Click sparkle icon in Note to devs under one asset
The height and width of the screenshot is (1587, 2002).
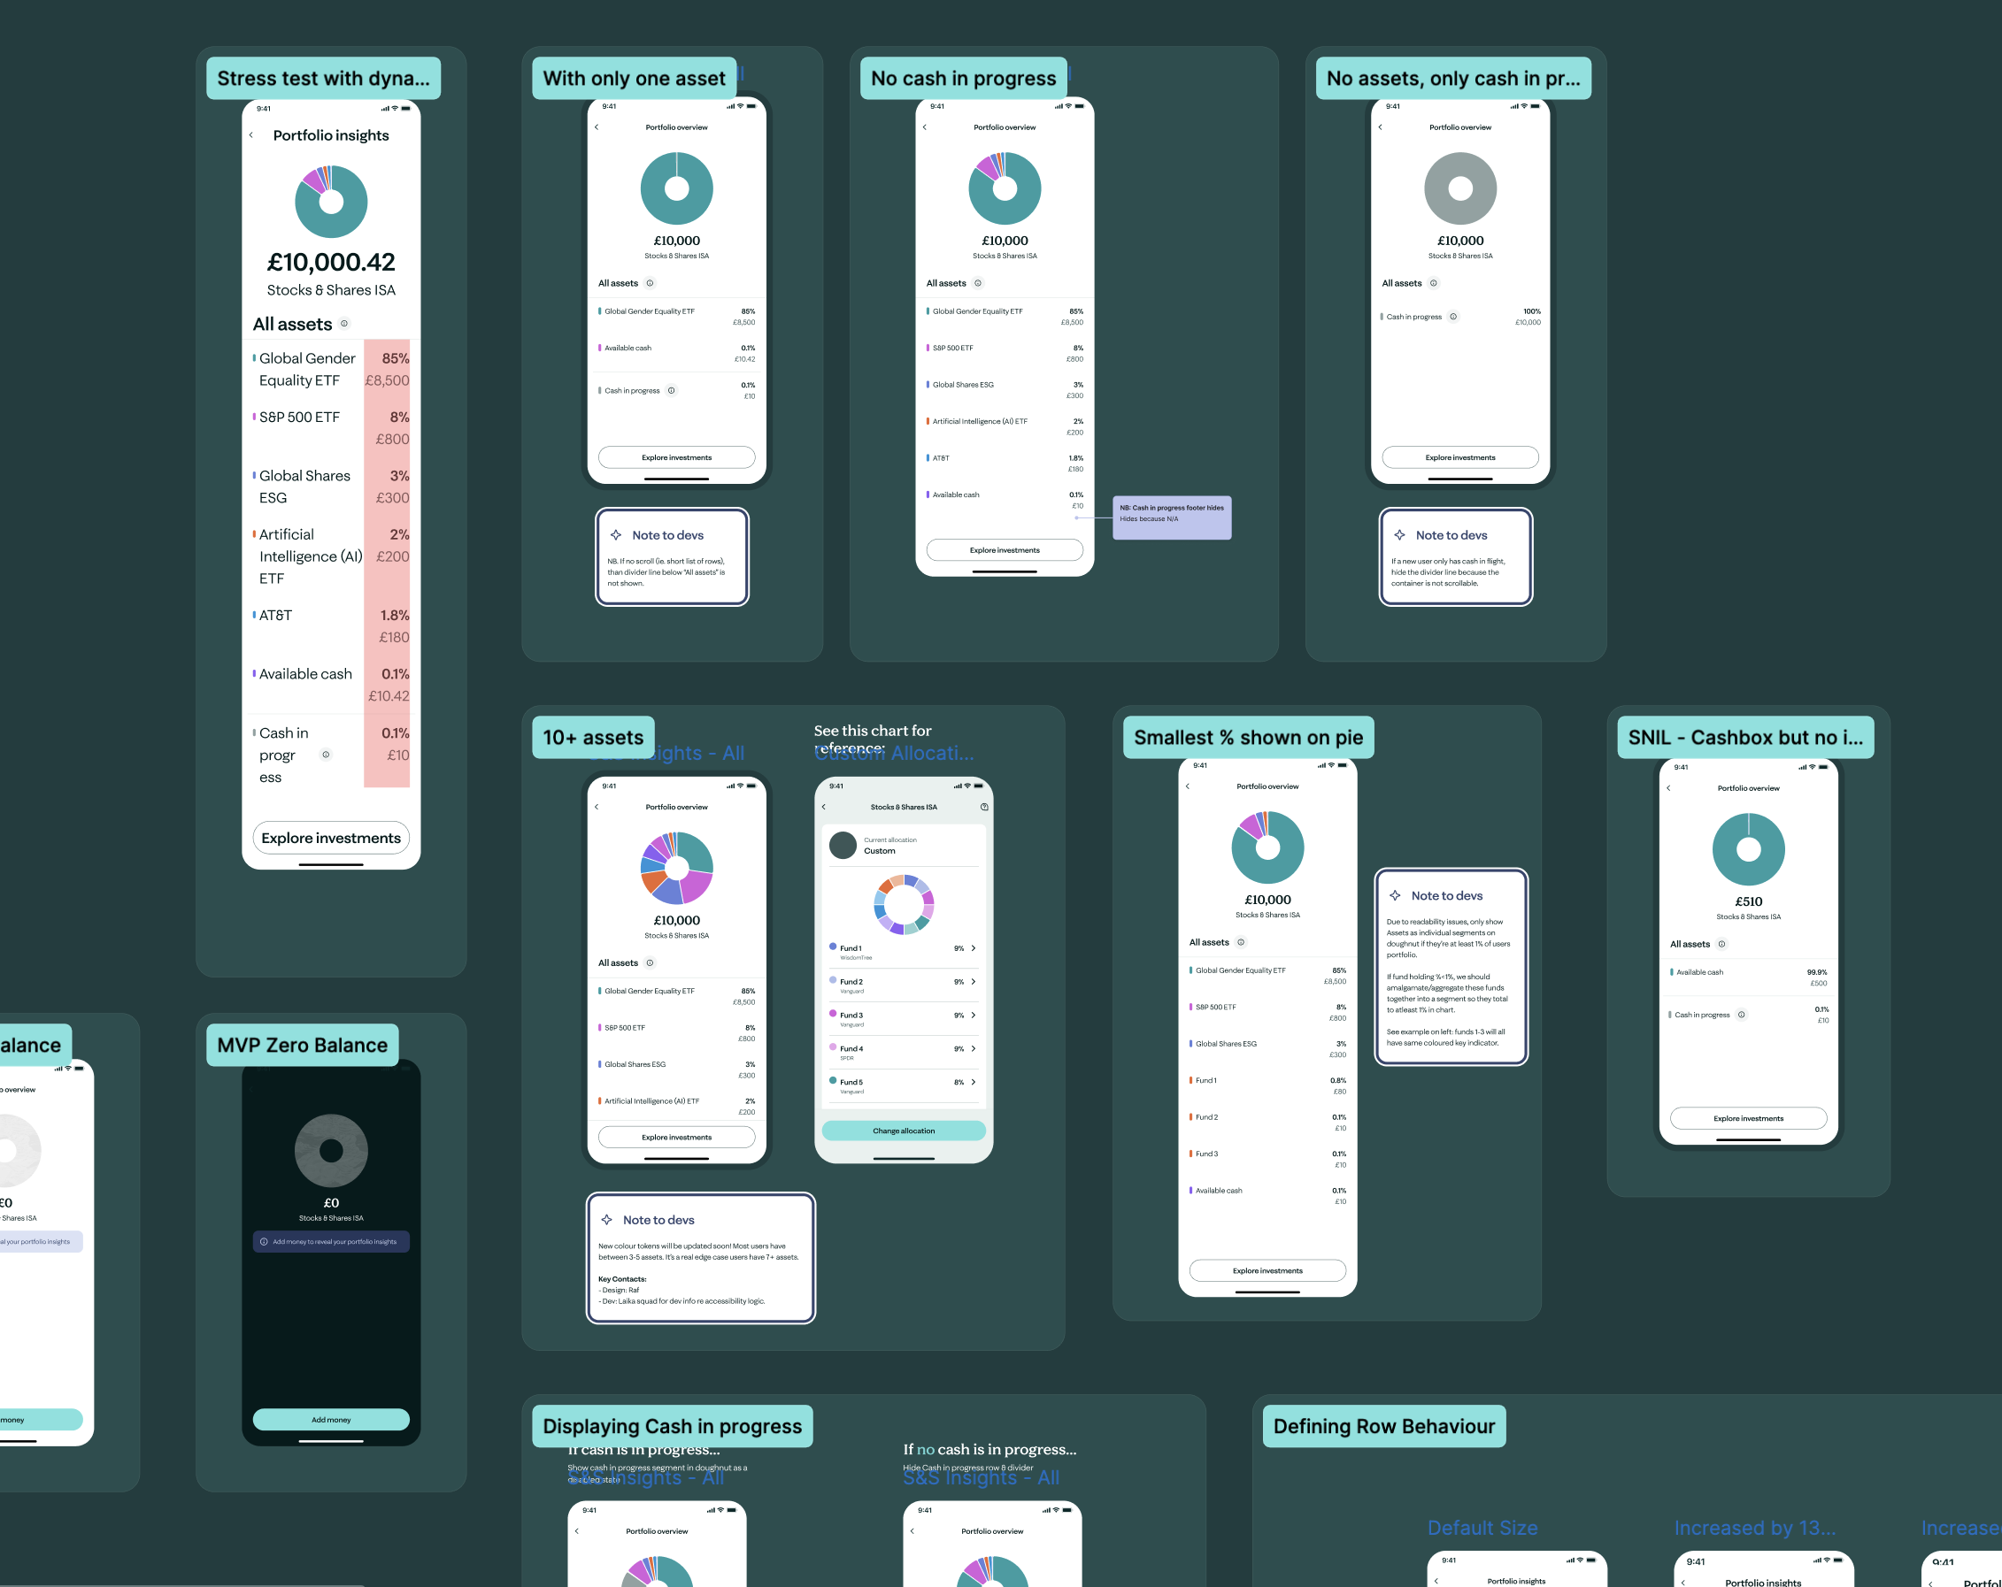click(x=616, y=534)
